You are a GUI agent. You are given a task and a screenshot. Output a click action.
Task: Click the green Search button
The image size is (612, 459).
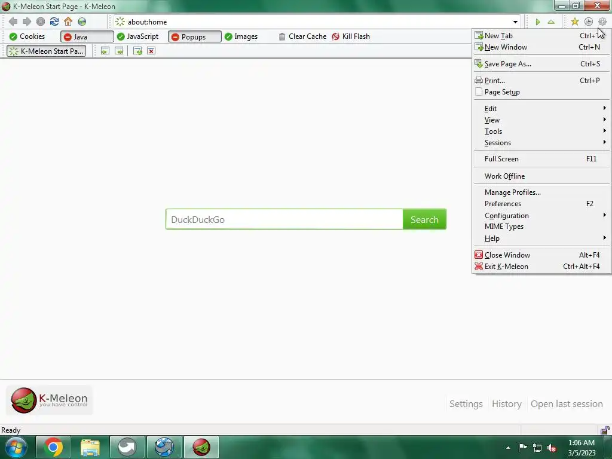(424, 219)
